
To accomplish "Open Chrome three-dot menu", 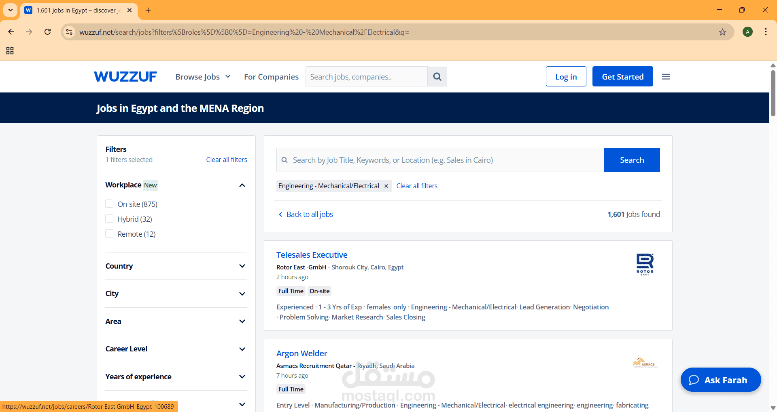I will [766, 32].
